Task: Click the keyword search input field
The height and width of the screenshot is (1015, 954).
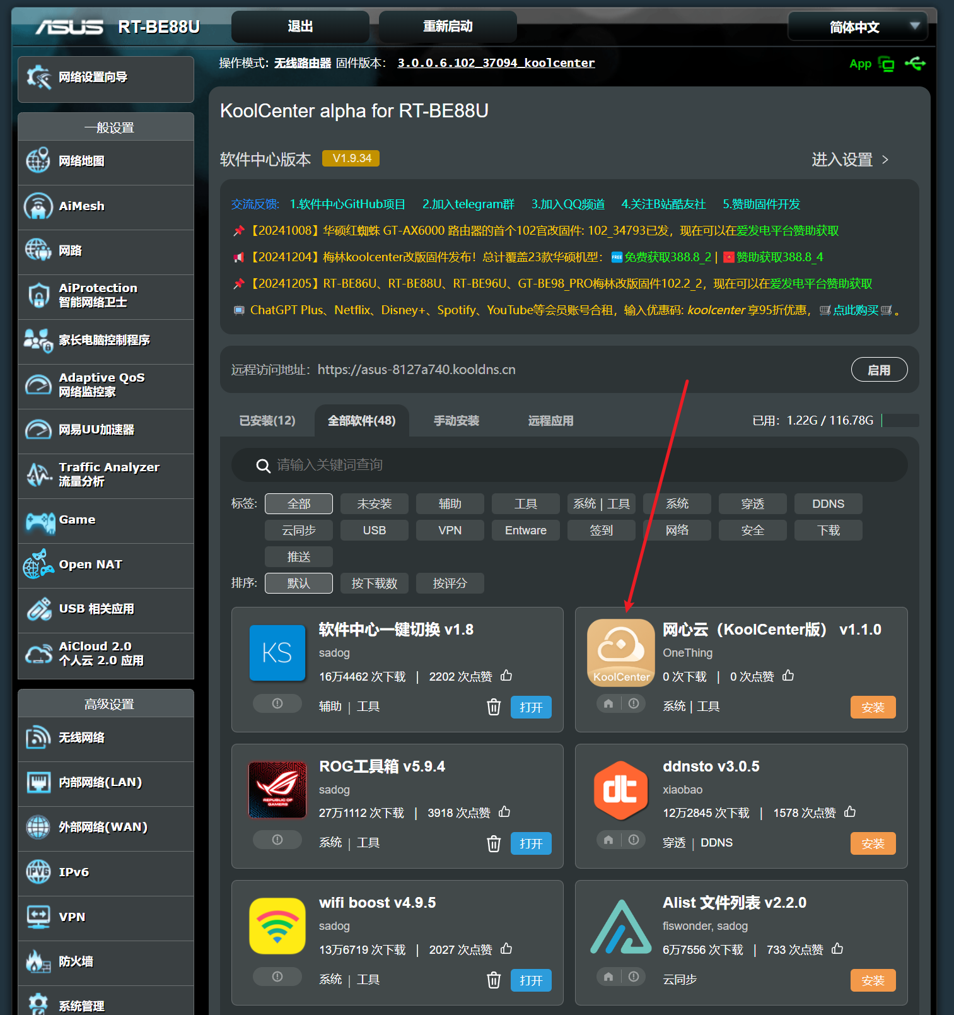Action: 569,465
